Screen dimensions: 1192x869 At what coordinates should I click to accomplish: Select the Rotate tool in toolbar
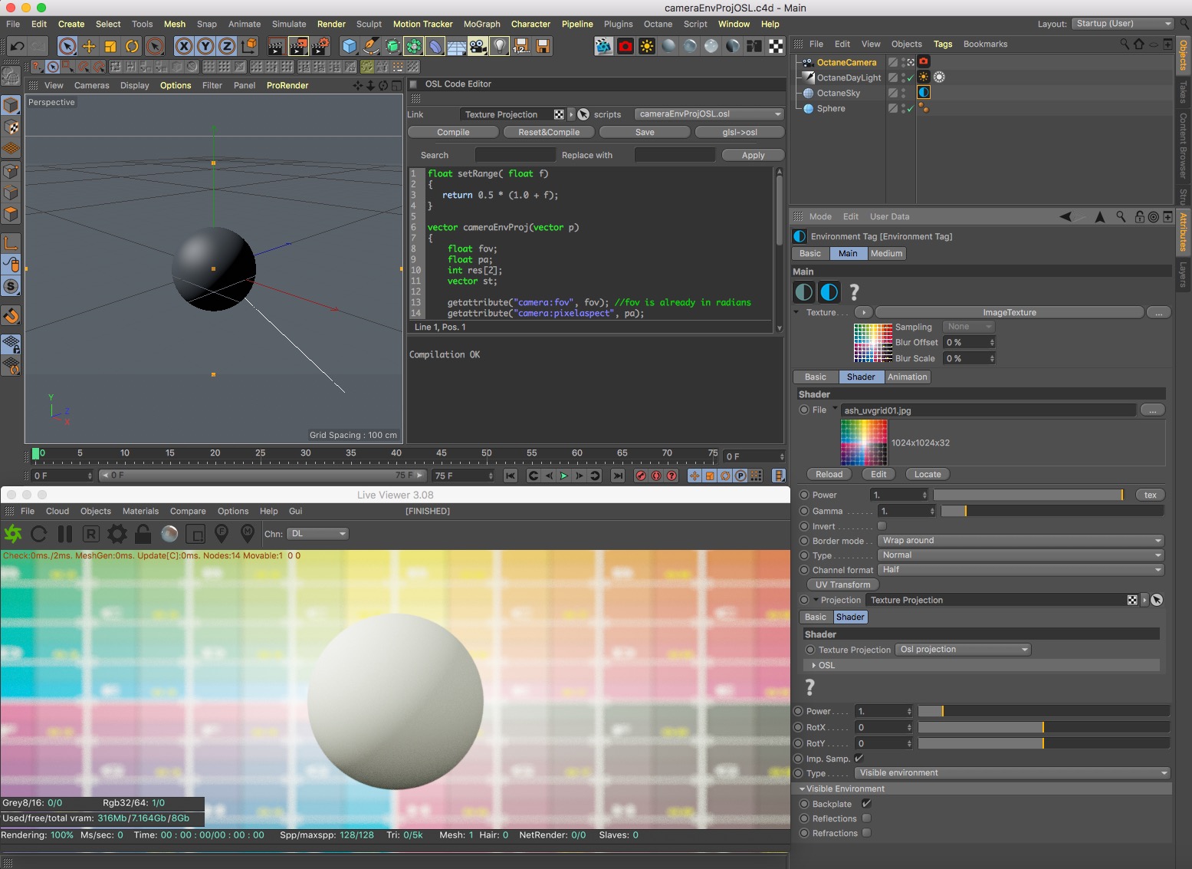point(132,47)
